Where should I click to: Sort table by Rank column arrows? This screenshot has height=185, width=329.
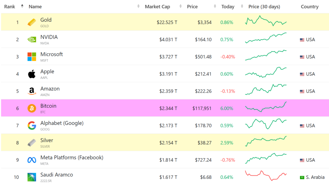pyautogui.click(x=22, y=6)
